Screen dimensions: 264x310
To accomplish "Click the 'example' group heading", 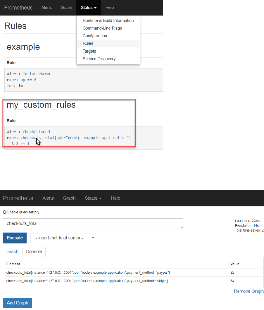I will [x=23, y=47].
